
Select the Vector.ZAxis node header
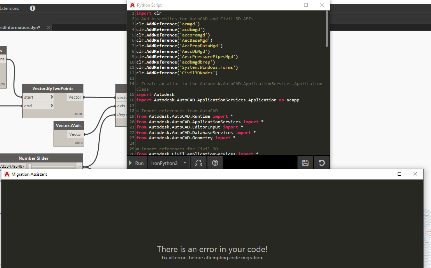point(69,125)
